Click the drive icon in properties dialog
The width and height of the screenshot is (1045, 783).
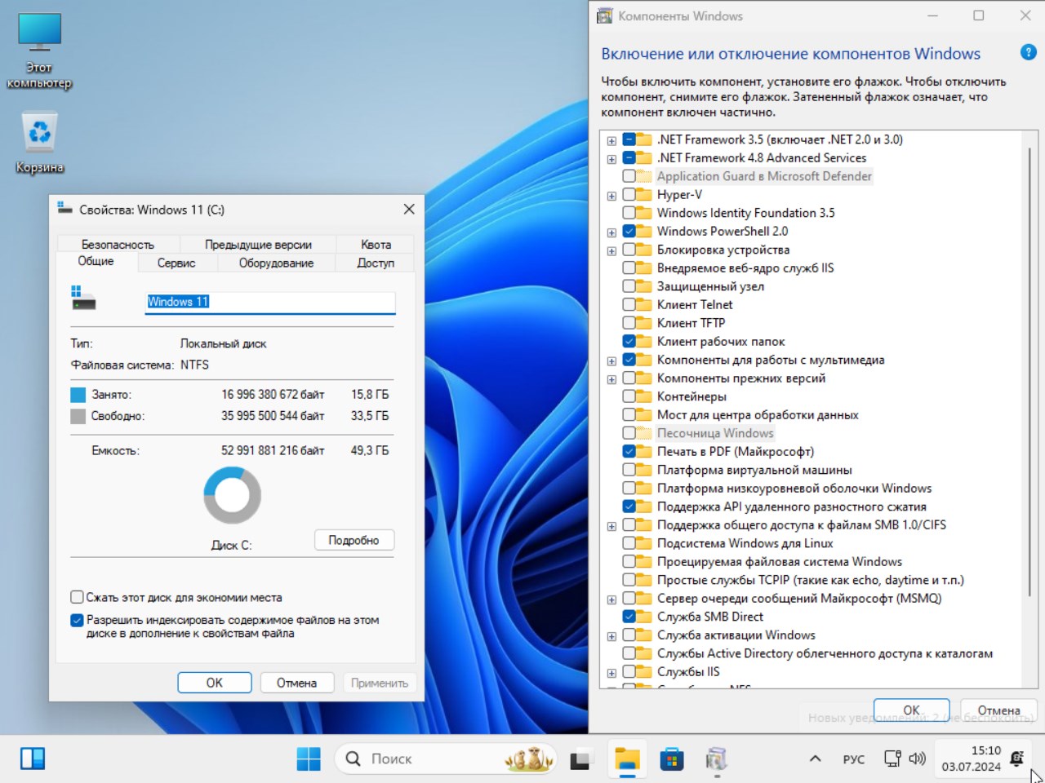tap(83, 298)
